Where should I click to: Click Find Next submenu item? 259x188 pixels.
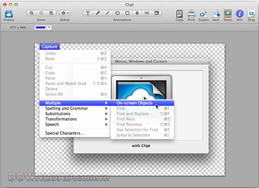[142, 119]
